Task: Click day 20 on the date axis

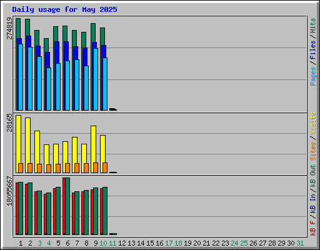Action: [x=197, y=243]
